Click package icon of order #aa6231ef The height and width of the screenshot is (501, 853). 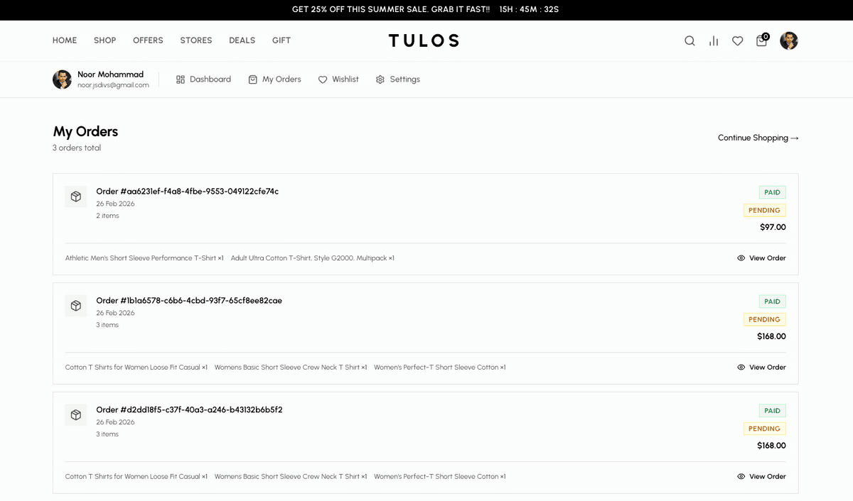pyautogui.click(x=76, y=197)
